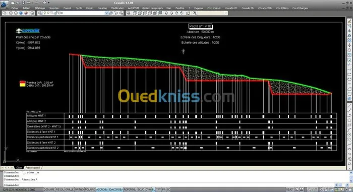Toggle POLAIRE tracking in status bar
The height and width of the screenshot is (192, 353).
coord(90,189)
